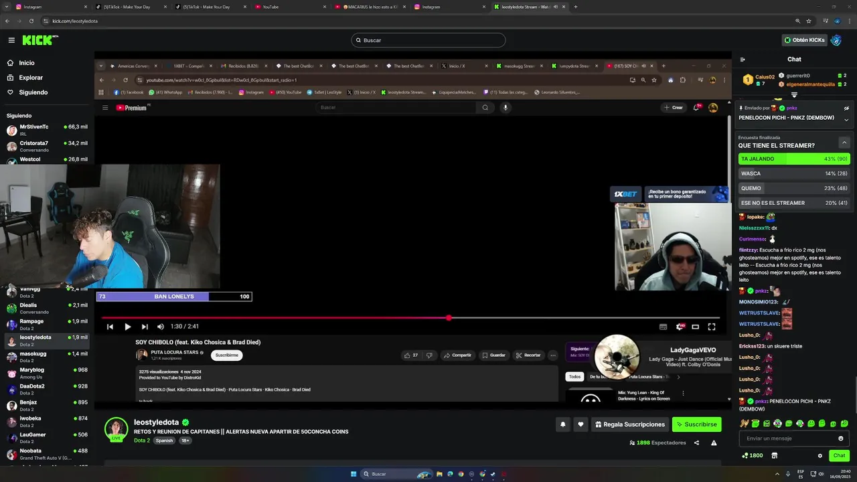Open Windows Start menu
This screenshot has width=857, height=482.
click(354, 474)
